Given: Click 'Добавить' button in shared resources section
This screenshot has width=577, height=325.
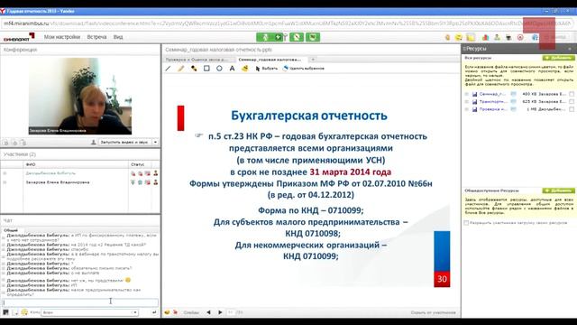Looking at the screenshot, I should [558, 190].
